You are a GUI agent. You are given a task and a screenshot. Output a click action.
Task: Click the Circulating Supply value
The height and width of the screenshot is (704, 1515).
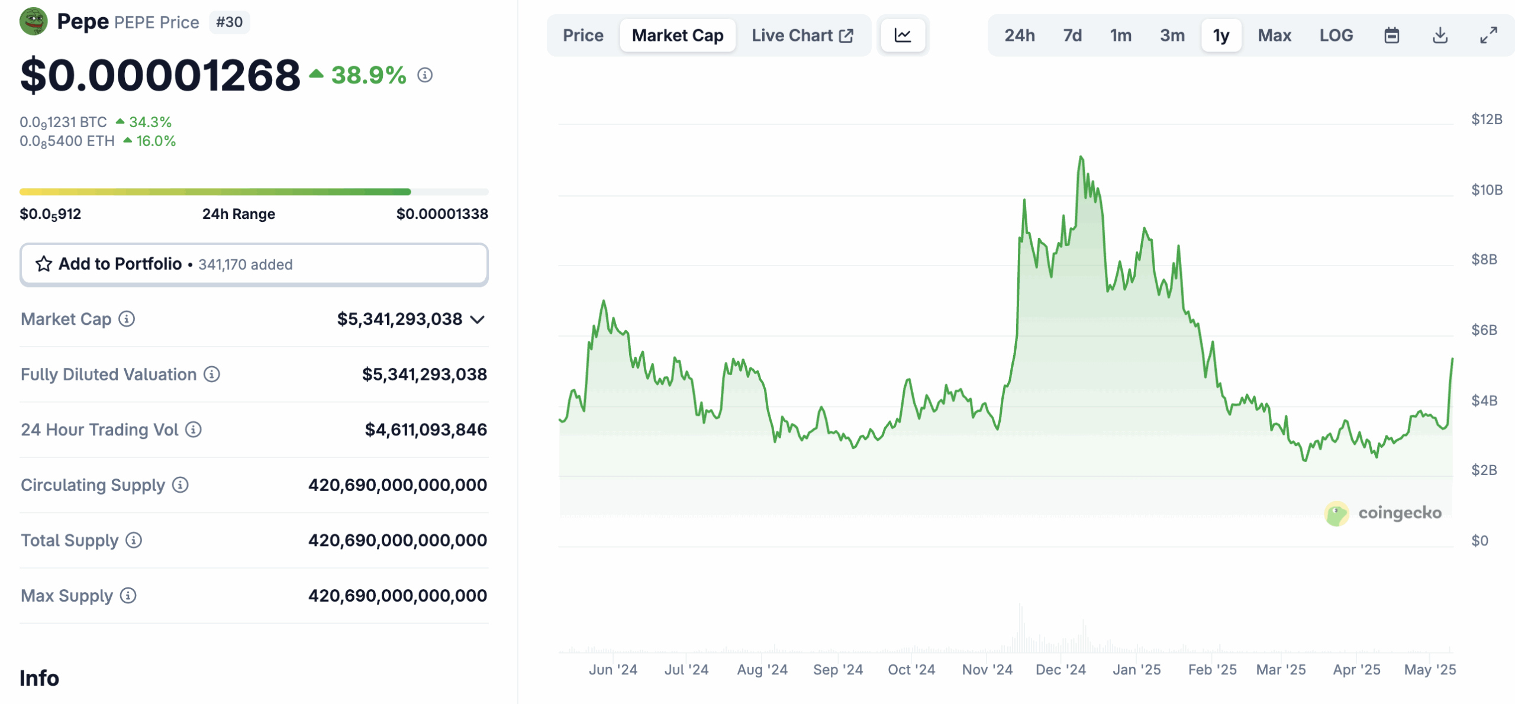point(398,485)
